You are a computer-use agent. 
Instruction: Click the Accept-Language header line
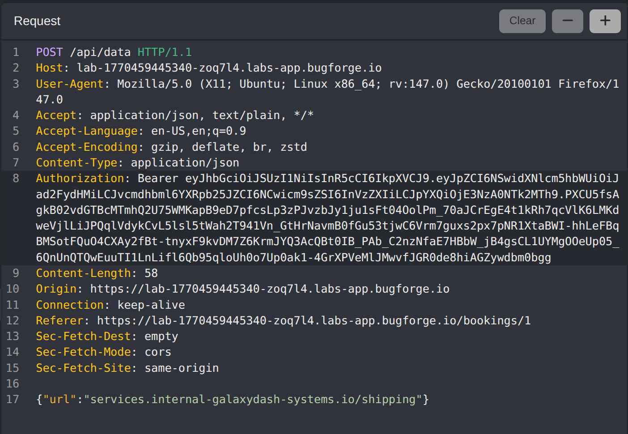(x=141, y=131)
